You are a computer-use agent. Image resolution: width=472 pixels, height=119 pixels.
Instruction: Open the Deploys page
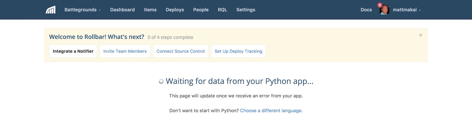tap(175, 10)
